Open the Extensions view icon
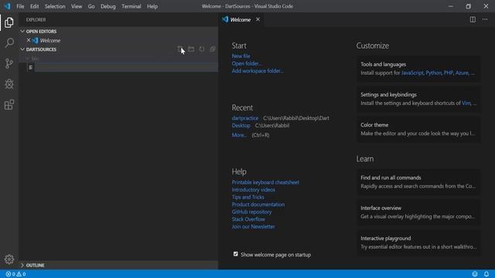The width and height of the screenshot is (495, 278). pos(9,105)
